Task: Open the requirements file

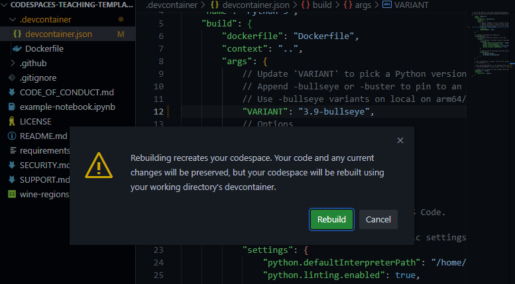Action: click(44, 150)
